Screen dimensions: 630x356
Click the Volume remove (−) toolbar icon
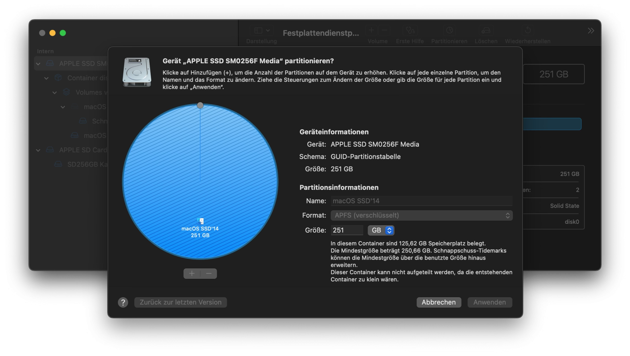[x=384, y=30]
